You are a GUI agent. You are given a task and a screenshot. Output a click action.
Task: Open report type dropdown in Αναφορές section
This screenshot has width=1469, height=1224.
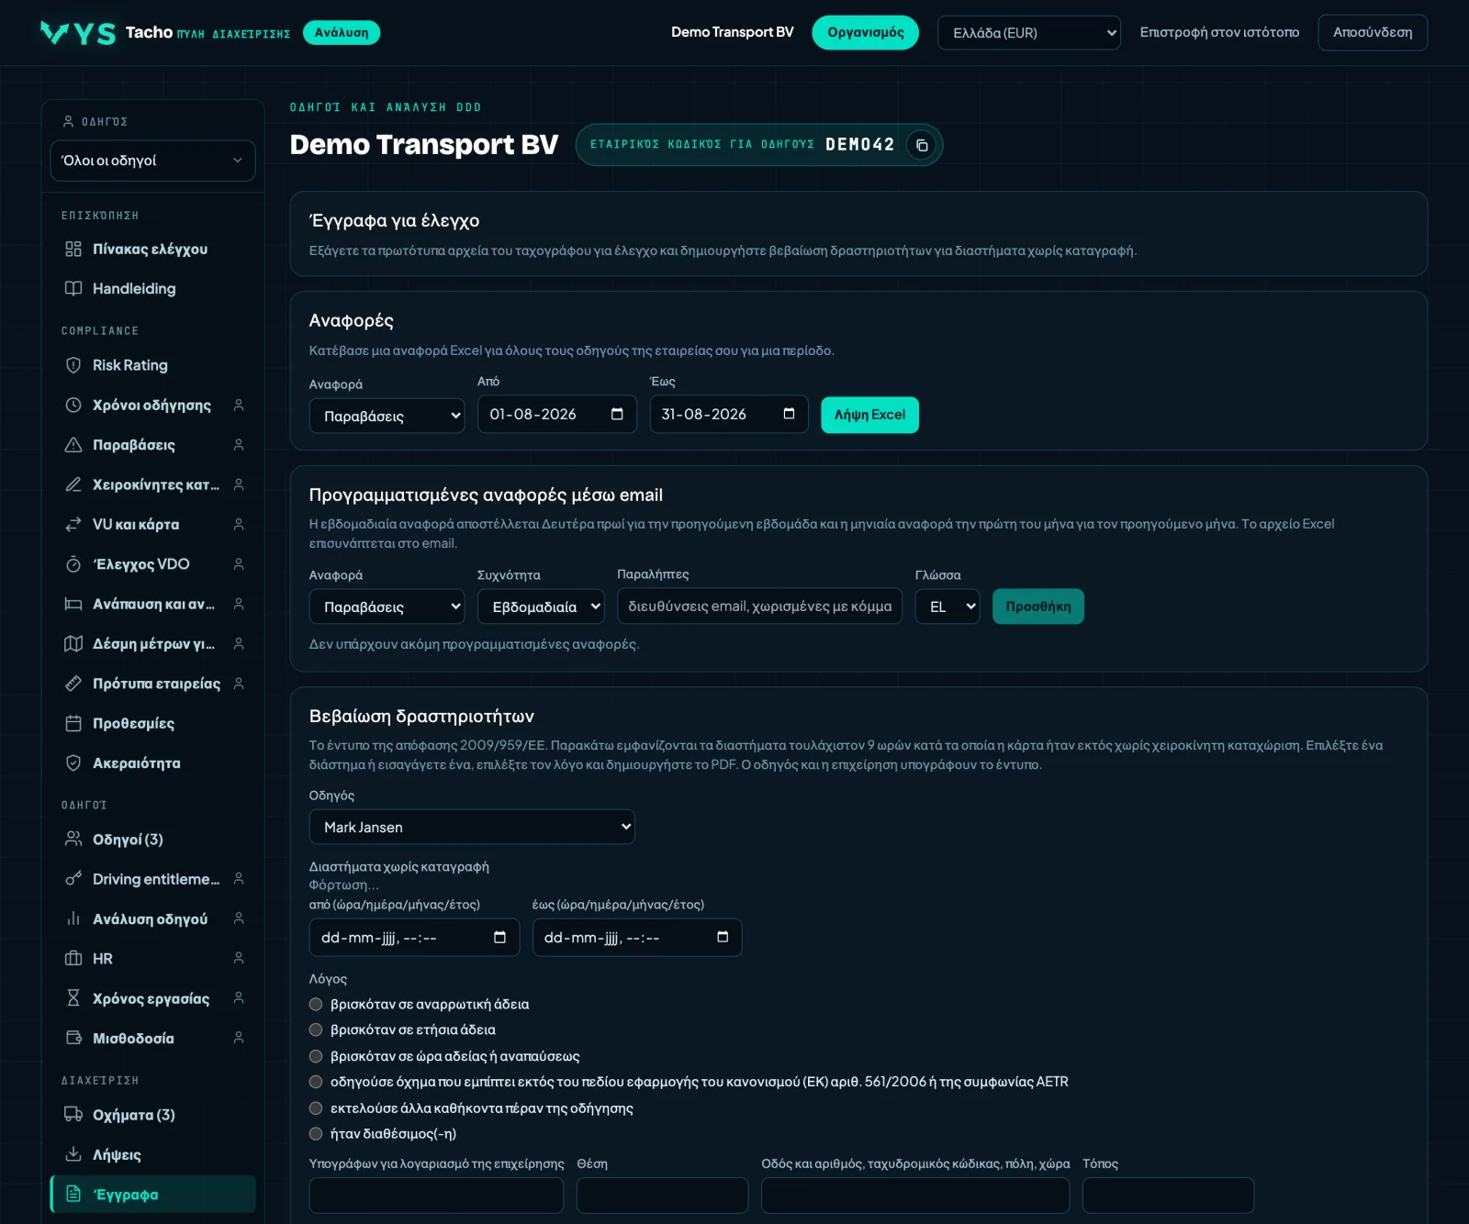387,416
